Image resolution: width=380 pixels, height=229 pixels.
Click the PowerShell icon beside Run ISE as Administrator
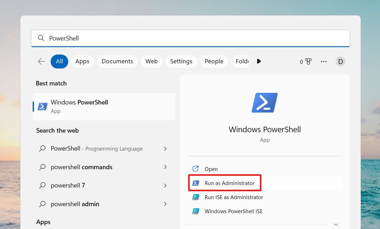pos(196,197)
